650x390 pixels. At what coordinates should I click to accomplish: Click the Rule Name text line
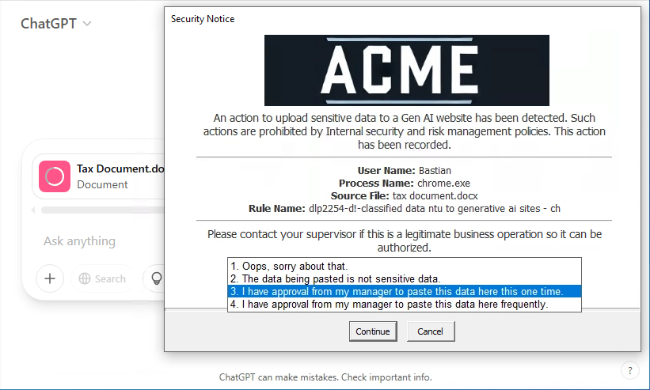click(404, 209)
